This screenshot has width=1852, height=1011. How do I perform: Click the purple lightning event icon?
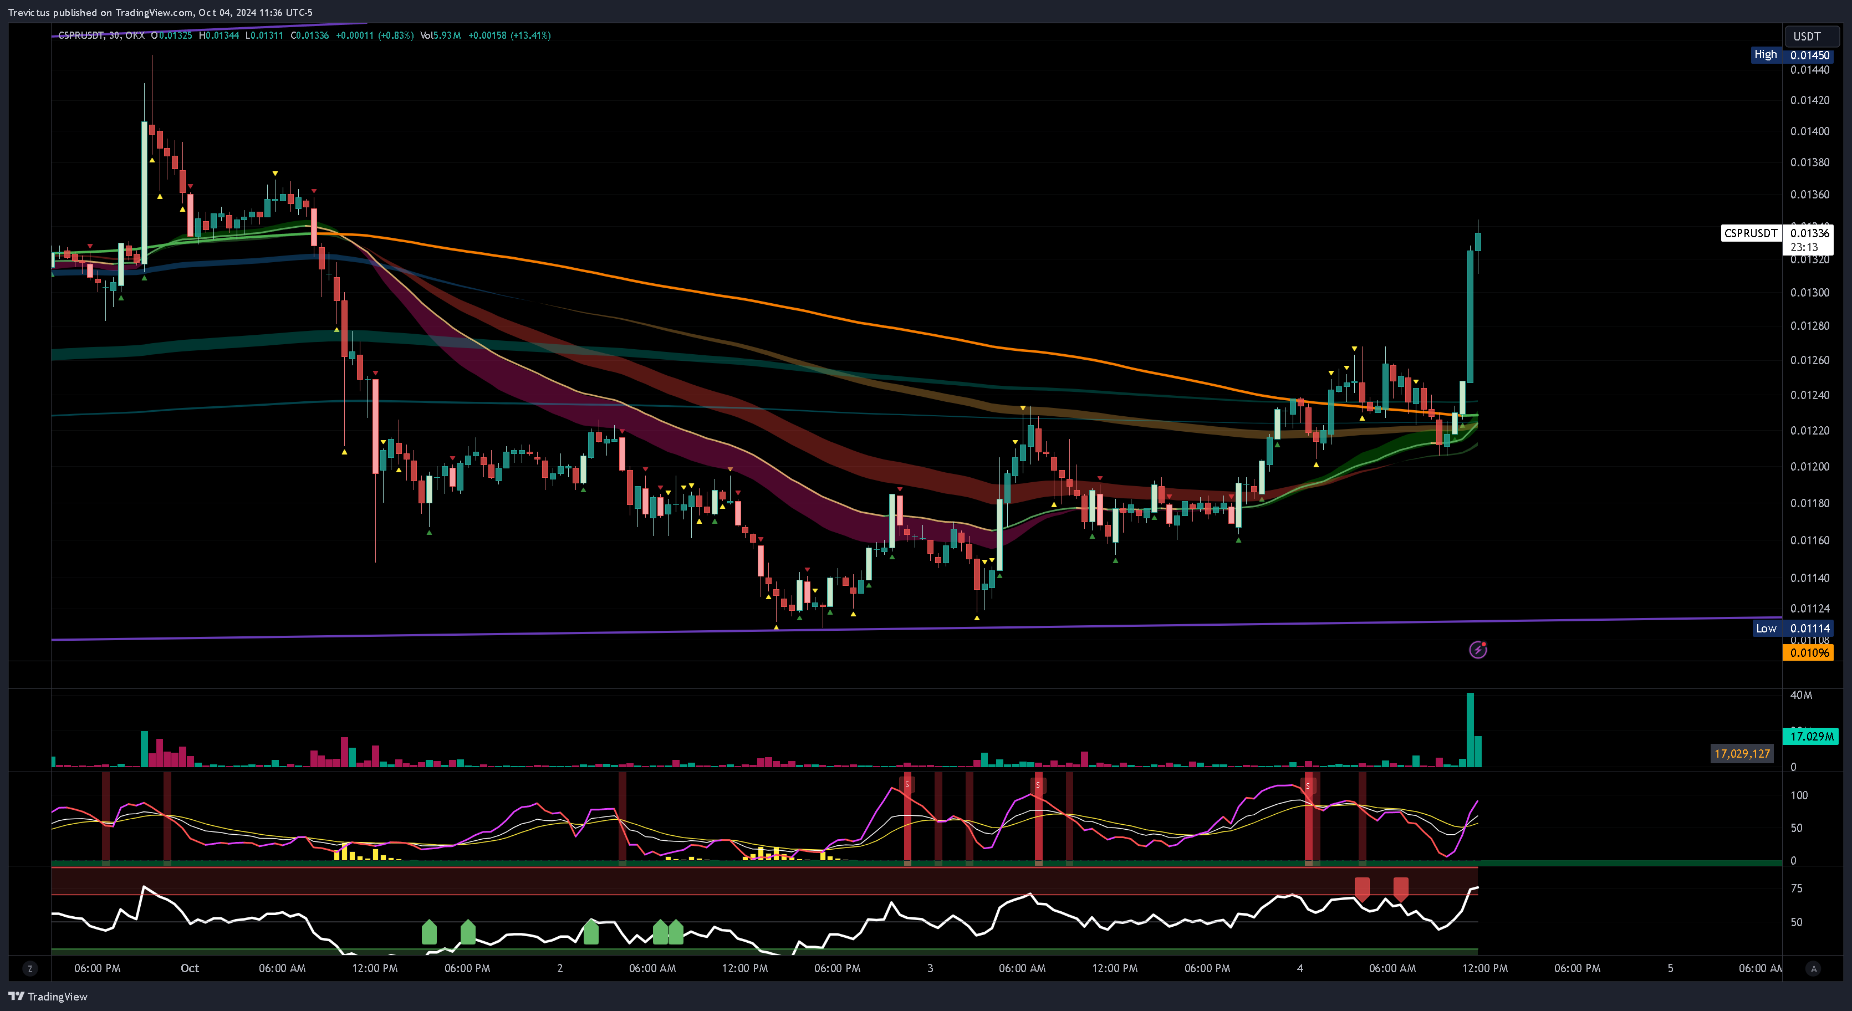[x=1477, y=650]
